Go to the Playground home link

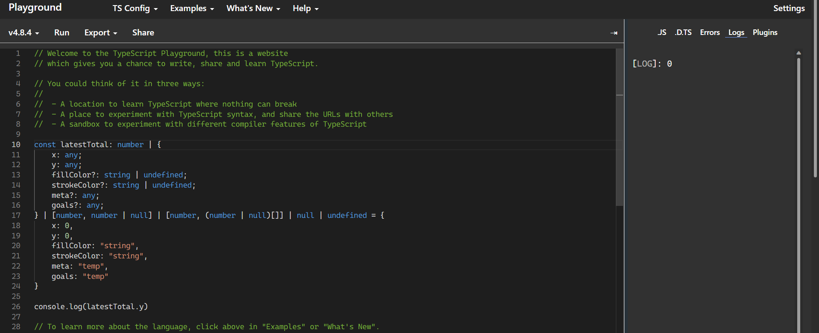click(x=35, y=8)
